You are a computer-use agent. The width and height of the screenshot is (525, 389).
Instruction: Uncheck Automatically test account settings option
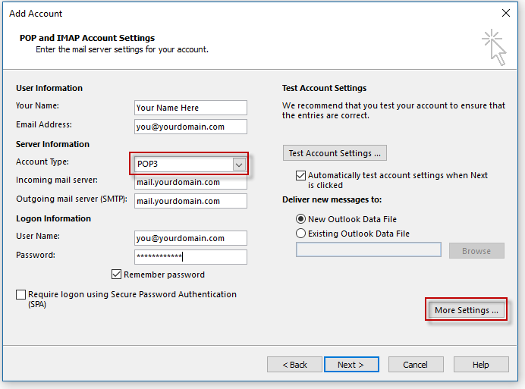[x=301, y=175]
